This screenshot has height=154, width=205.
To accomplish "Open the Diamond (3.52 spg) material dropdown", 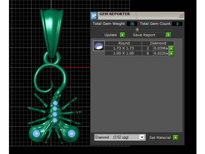I will point(142,137).
